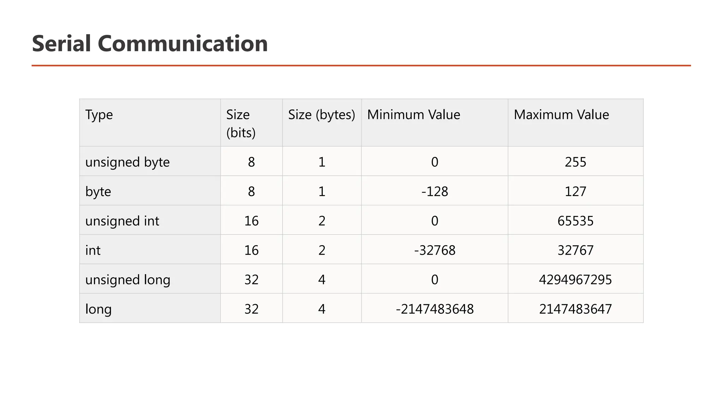This screenshot has height=407, width=723.
Task: Select the Size (bytes) header cell
Action: 322,123
